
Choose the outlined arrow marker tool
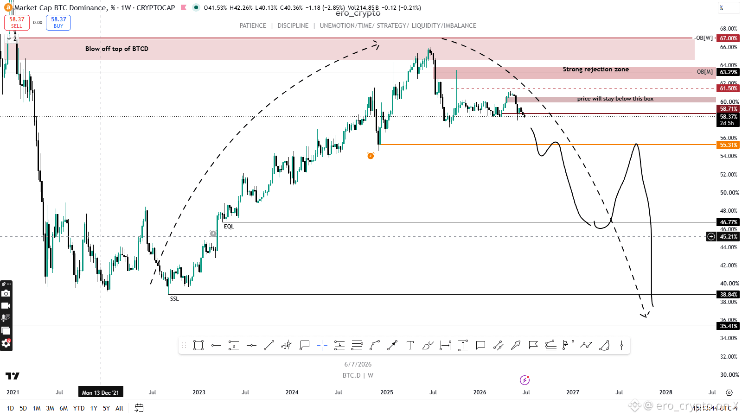(516, 345)
